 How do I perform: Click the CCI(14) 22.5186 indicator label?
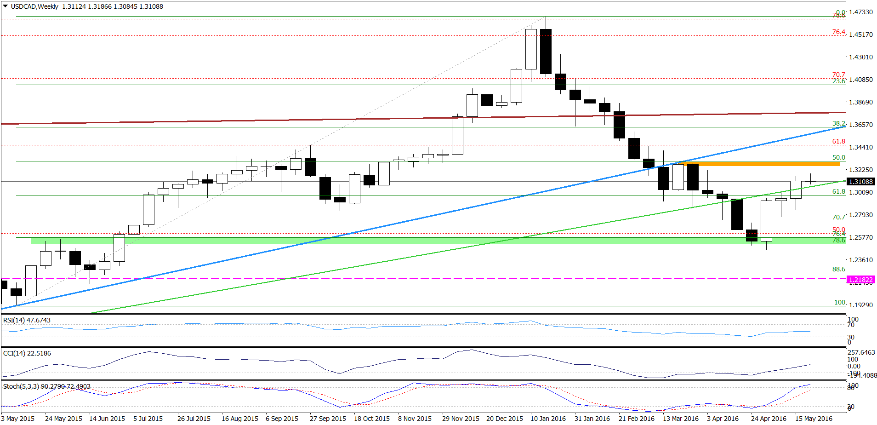(27, 353)
